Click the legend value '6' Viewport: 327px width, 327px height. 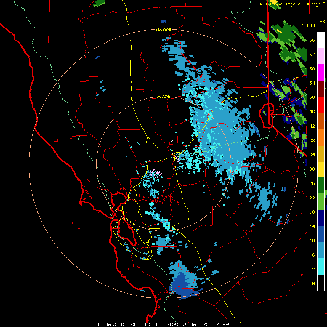[x=314, y=255]
